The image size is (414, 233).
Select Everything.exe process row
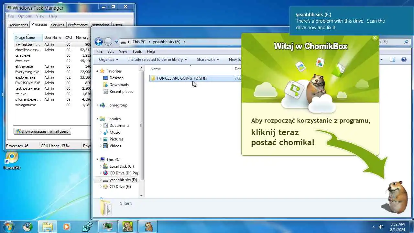(x=52, y=72)
